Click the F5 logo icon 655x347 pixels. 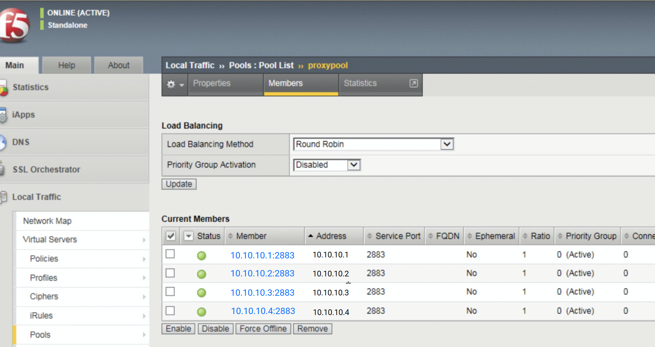point(14,25)
